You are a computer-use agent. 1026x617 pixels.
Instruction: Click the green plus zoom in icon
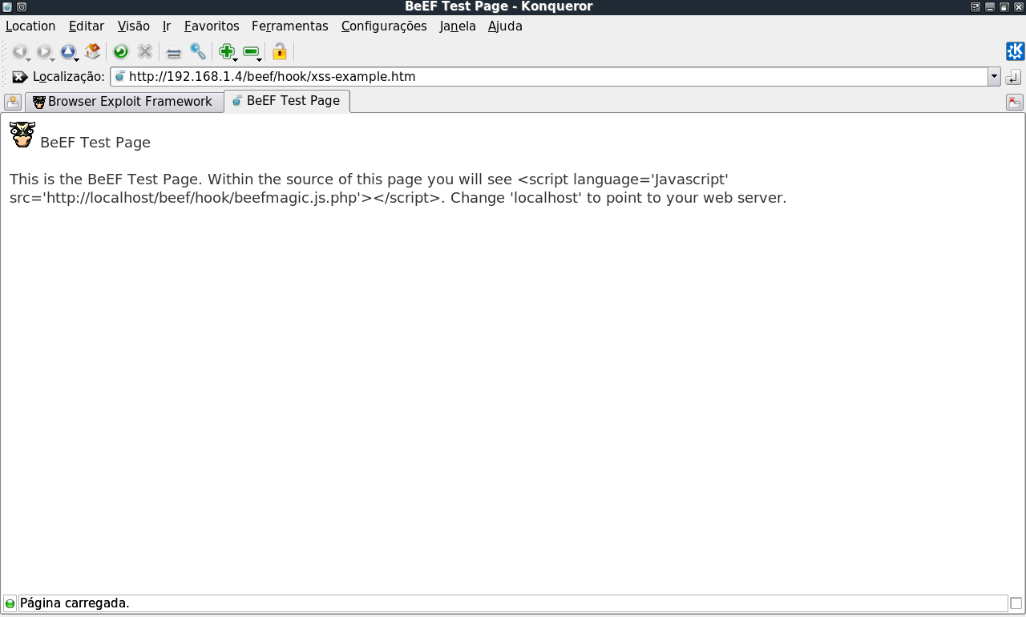pos(226,52)
